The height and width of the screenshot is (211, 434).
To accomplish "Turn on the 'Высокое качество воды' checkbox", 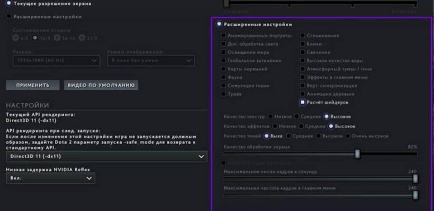I will pos(302,61).
